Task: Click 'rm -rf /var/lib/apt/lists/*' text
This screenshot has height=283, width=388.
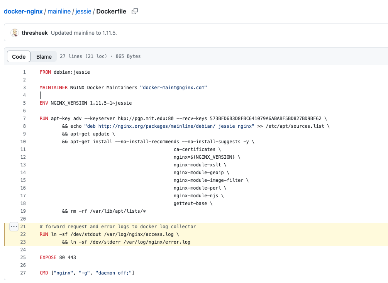Action: point(108,211)
